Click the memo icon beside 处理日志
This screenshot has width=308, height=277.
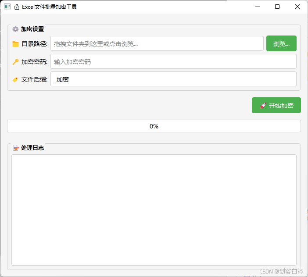[16, 148]
